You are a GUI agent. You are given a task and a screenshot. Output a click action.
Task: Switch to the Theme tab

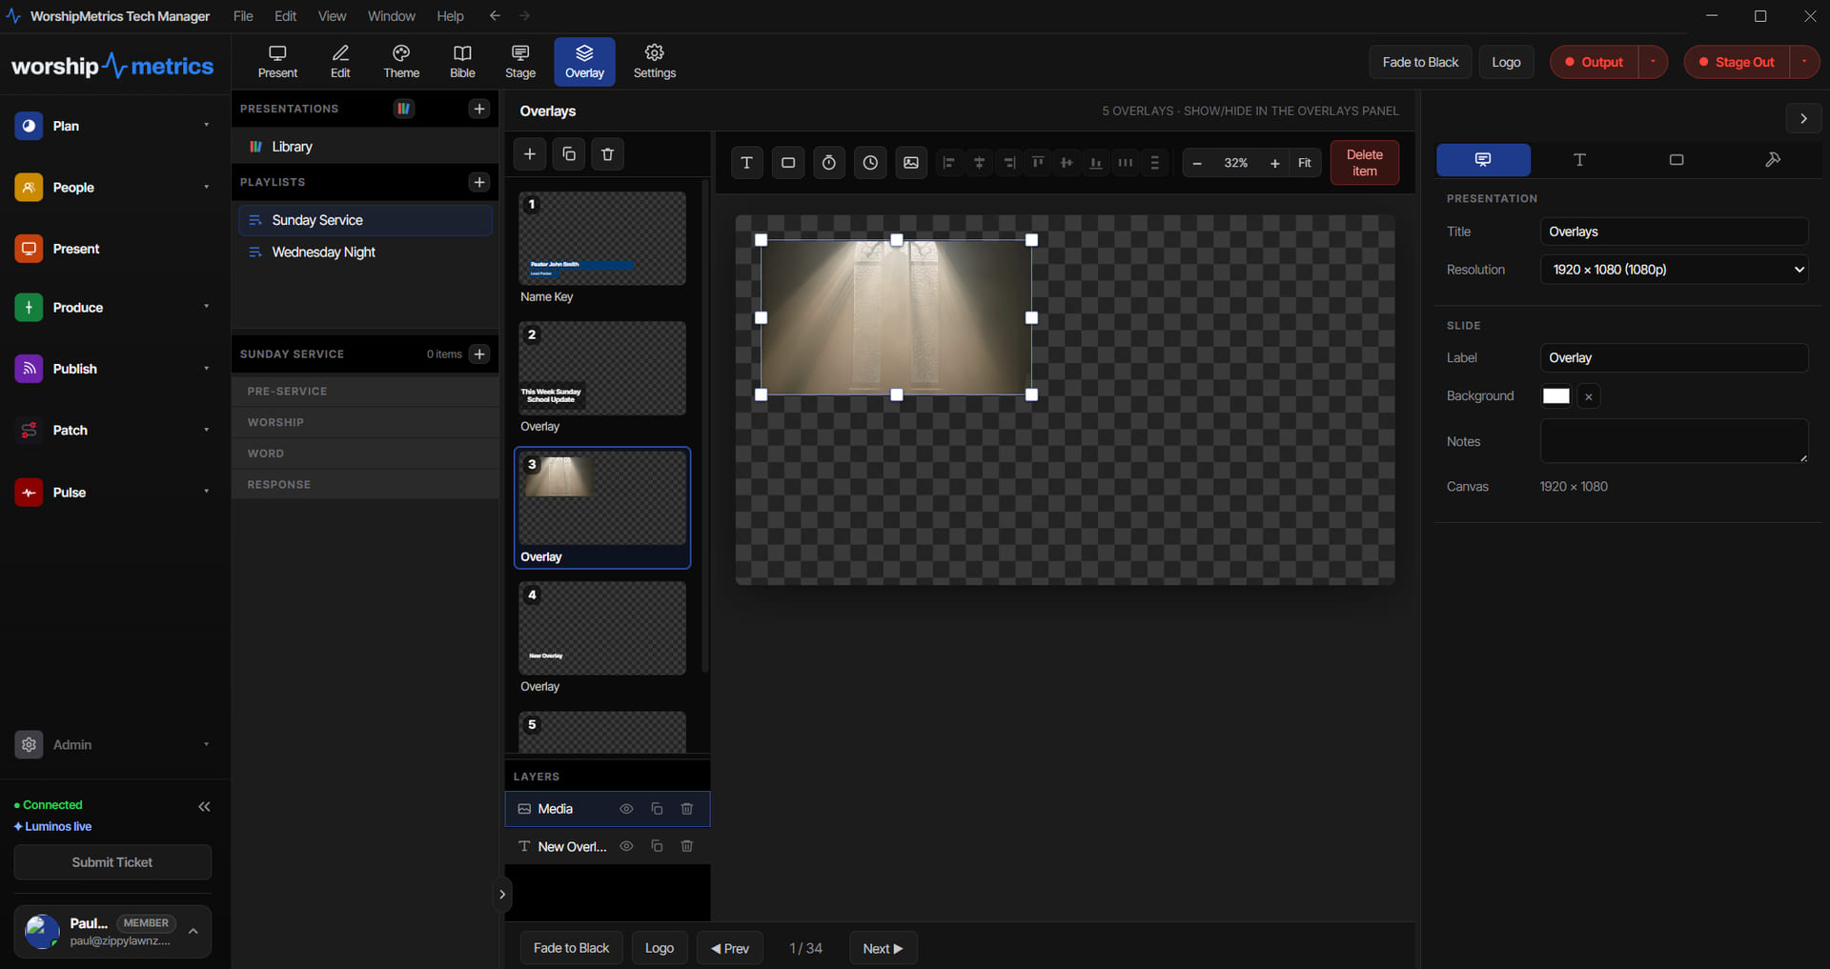coord(401,62)
